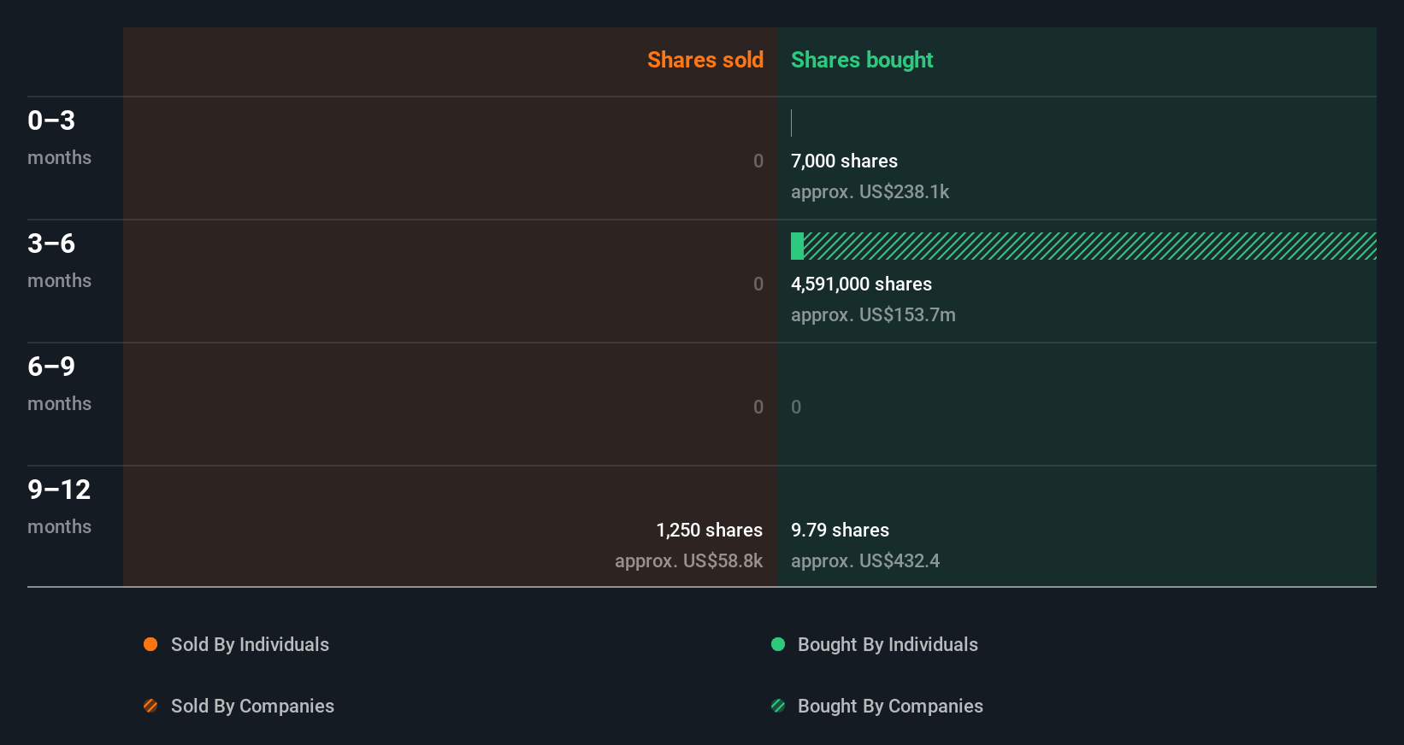Screen dimensions: 1404x745
Task: Click the bought zero in 6–9 months row
Action: click(x=796, y=407)
